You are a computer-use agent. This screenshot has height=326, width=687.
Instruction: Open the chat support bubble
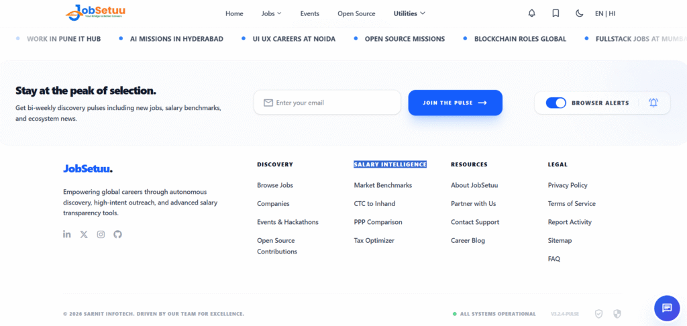pyautogui.click(x=667, y=308)
